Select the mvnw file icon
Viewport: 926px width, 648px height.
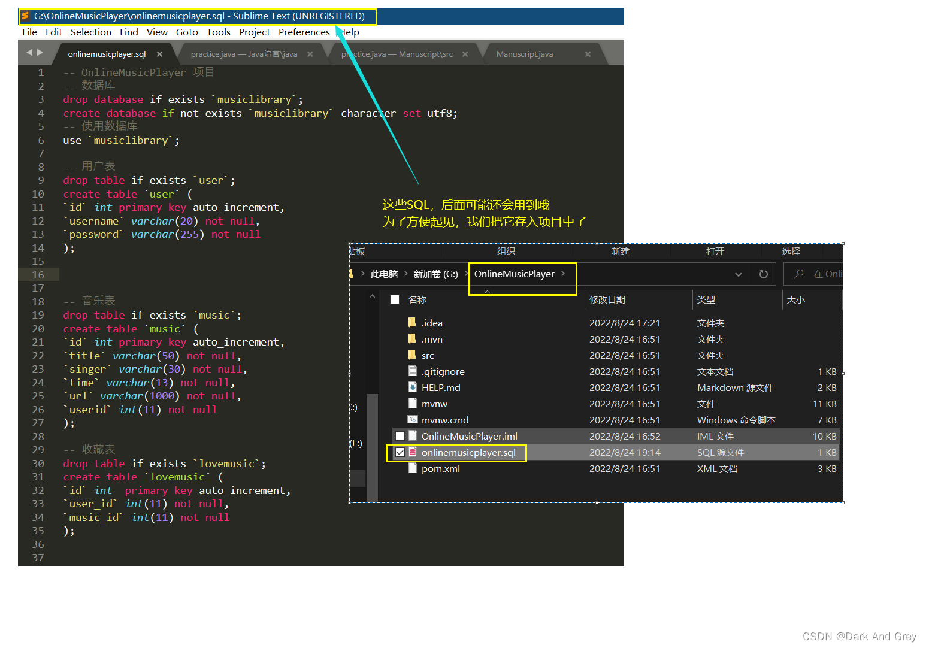412,404
